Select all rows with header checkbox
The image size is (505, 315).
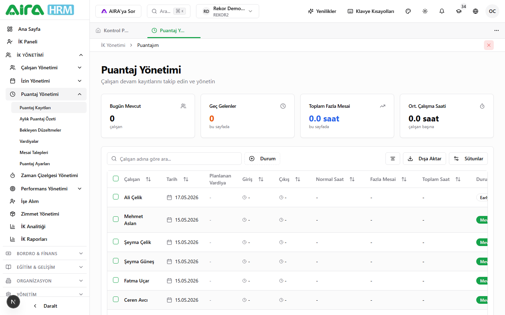[x=116, y=178]
